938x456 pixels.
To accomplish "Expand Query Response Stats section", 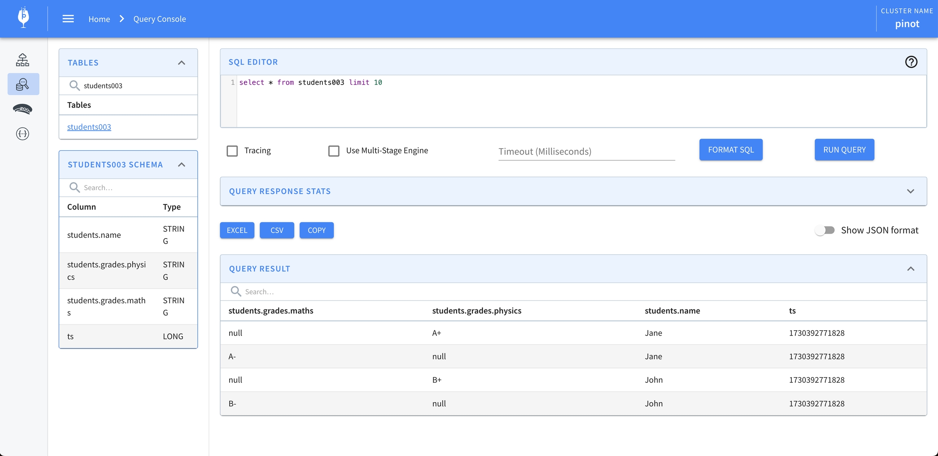I will point(910,191).
